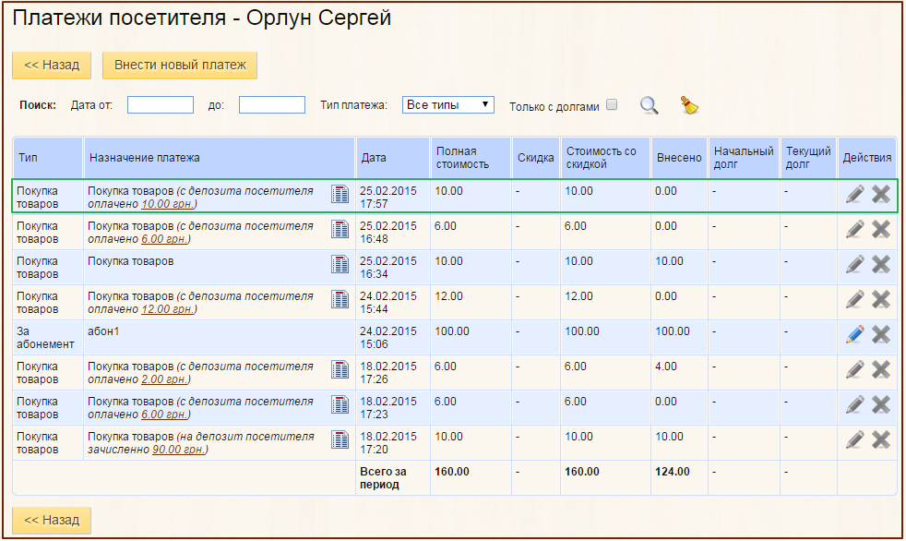Image resolution: width=906 pixels, height=541 pixels.
Task: Edit the 24.02.2015 15:44 payment row
Action: pyautogui.click(x=855, y=299)
